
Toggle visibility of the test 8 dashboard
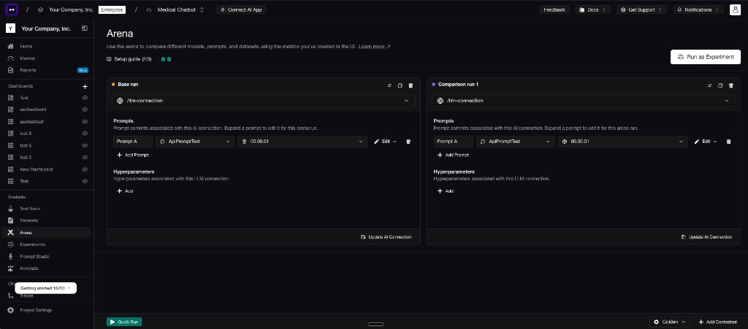[85, 133]
